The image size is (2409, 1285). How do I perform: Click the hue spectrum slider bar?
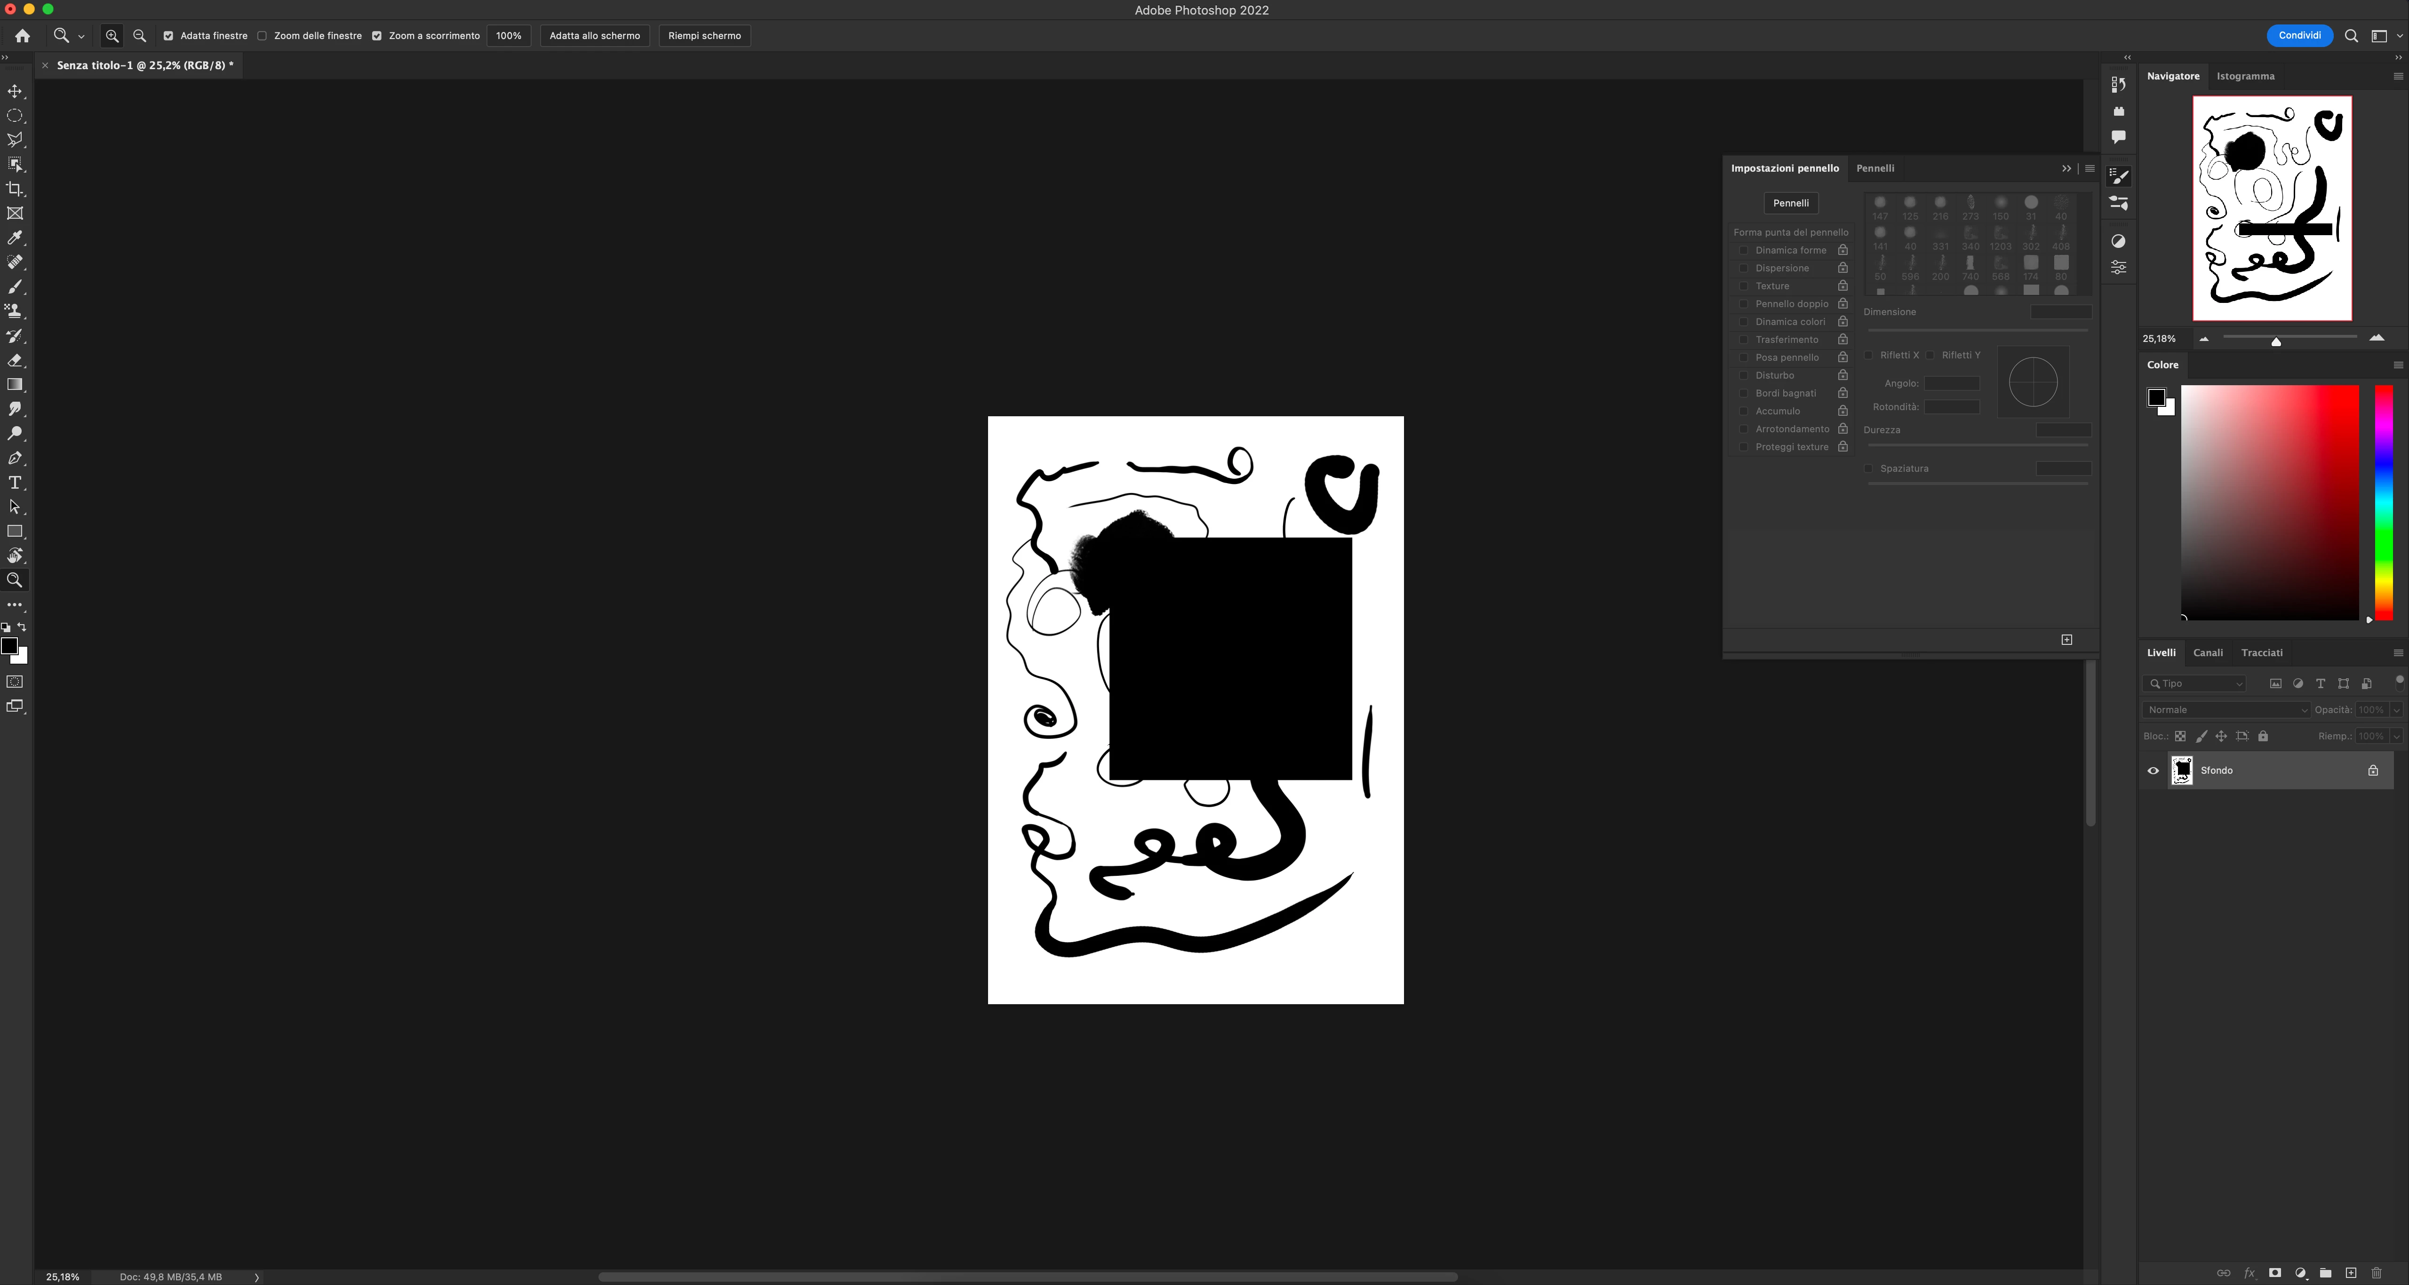[2384, 502]
